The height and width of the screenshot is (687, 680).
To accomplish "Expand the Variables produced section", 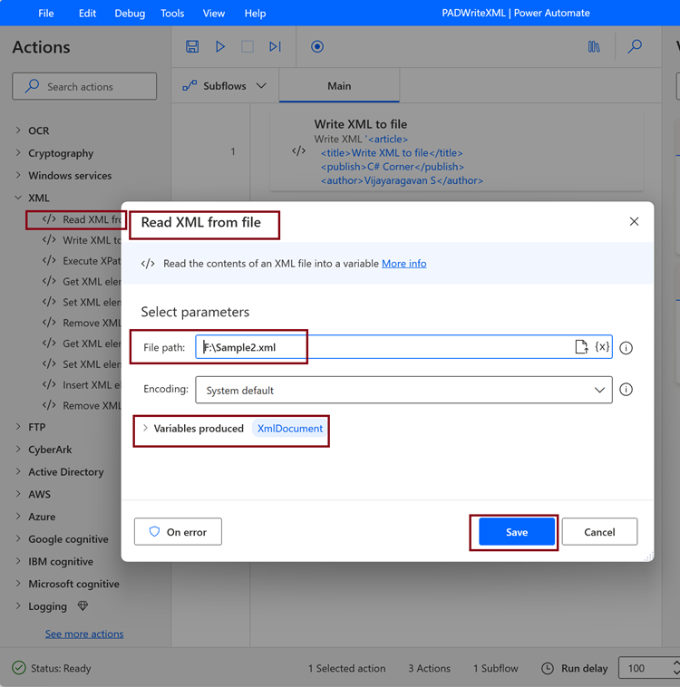I will (145, 429).
